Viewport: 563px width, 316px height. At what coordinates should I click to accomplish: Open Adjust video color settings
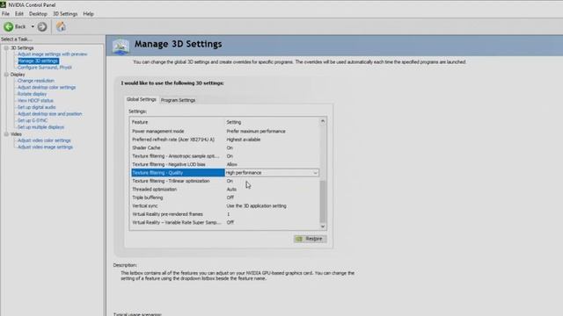coord(44,140)
